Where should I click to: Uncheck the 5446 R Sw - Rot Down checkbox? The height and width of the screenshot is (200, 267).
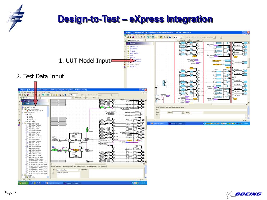tap(27, 147)
